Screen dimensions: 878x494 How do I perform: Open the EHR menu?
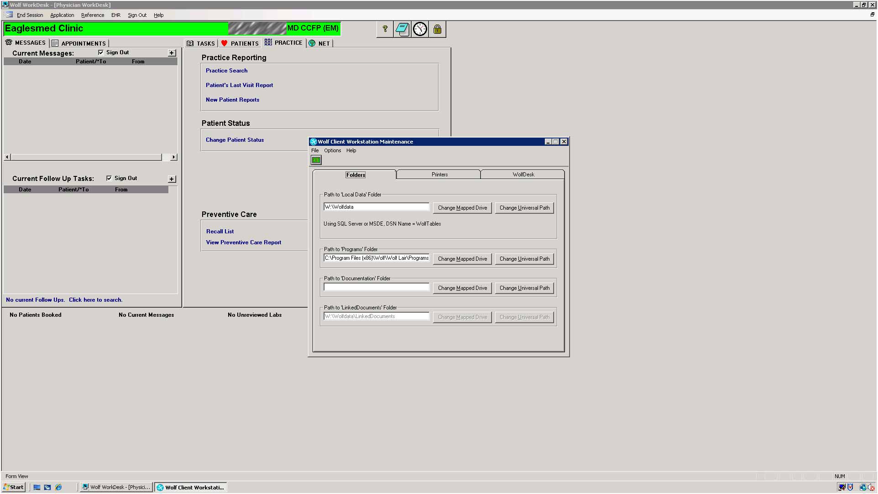pos(116,15)
